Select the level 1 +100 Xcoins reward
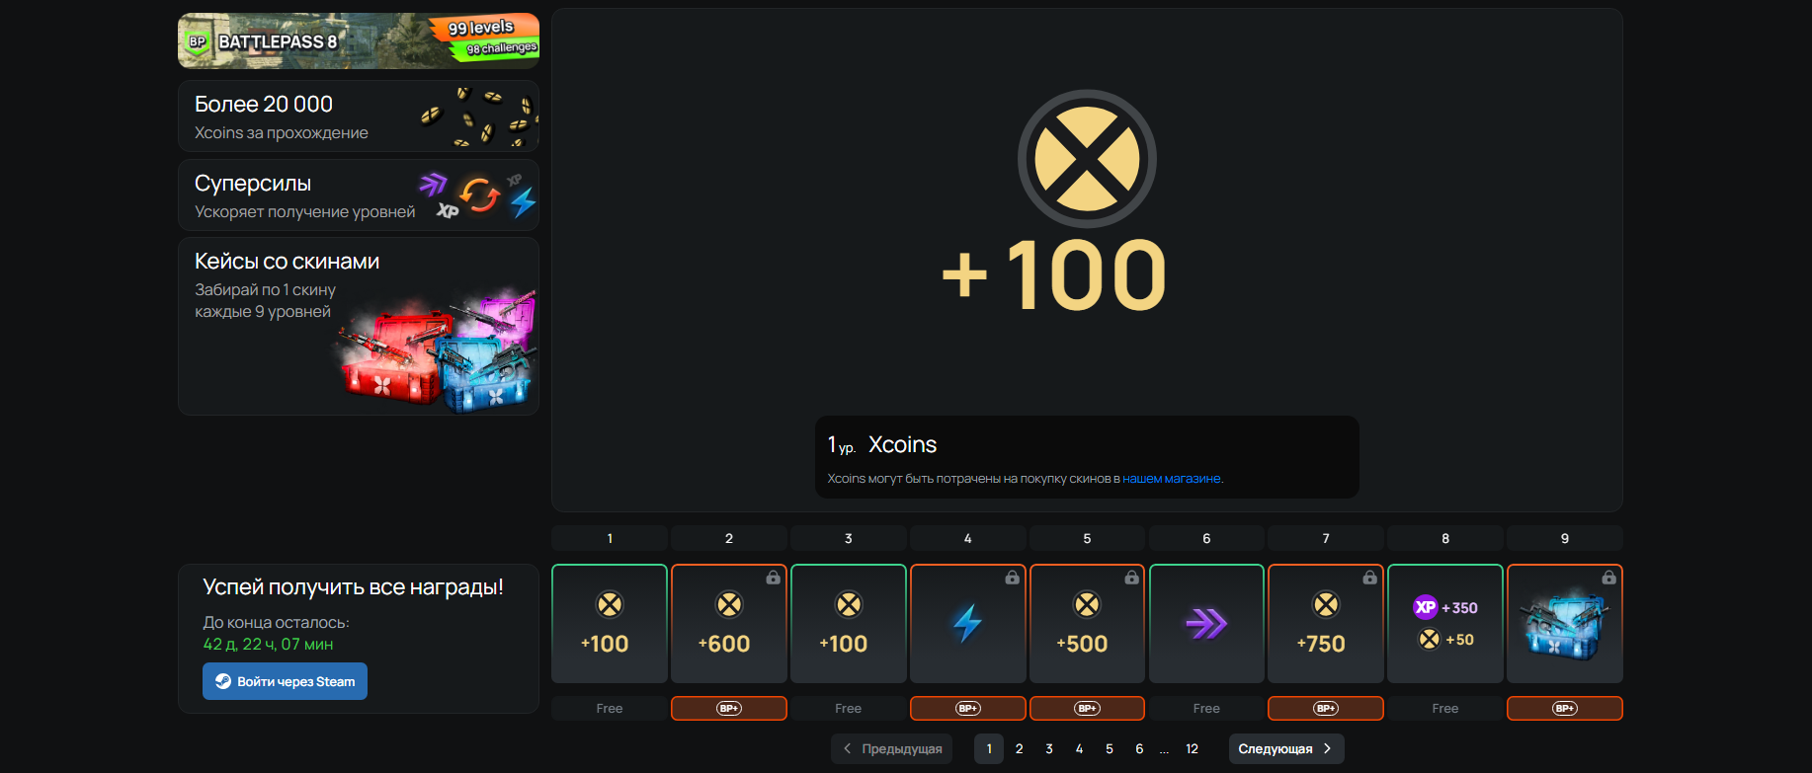Image resolution: width=1812 pixels, height=773 pixels. [x=610, y=623]
